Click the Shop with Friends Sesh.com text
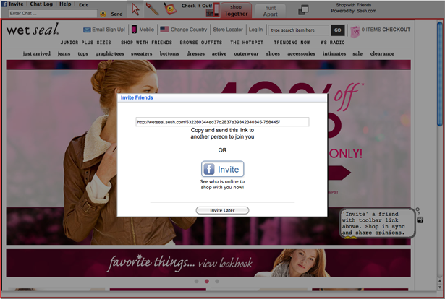Screen dimensions: 445x299 (354, 8)
